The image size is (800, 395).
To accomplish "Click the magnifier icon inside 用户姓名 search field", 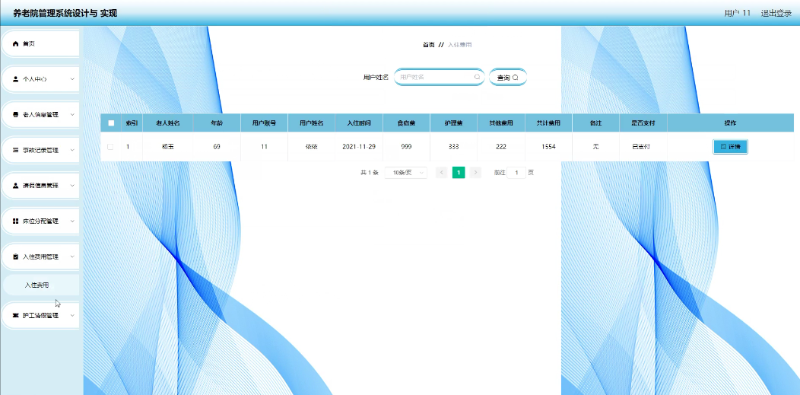I will click(477, 77).
